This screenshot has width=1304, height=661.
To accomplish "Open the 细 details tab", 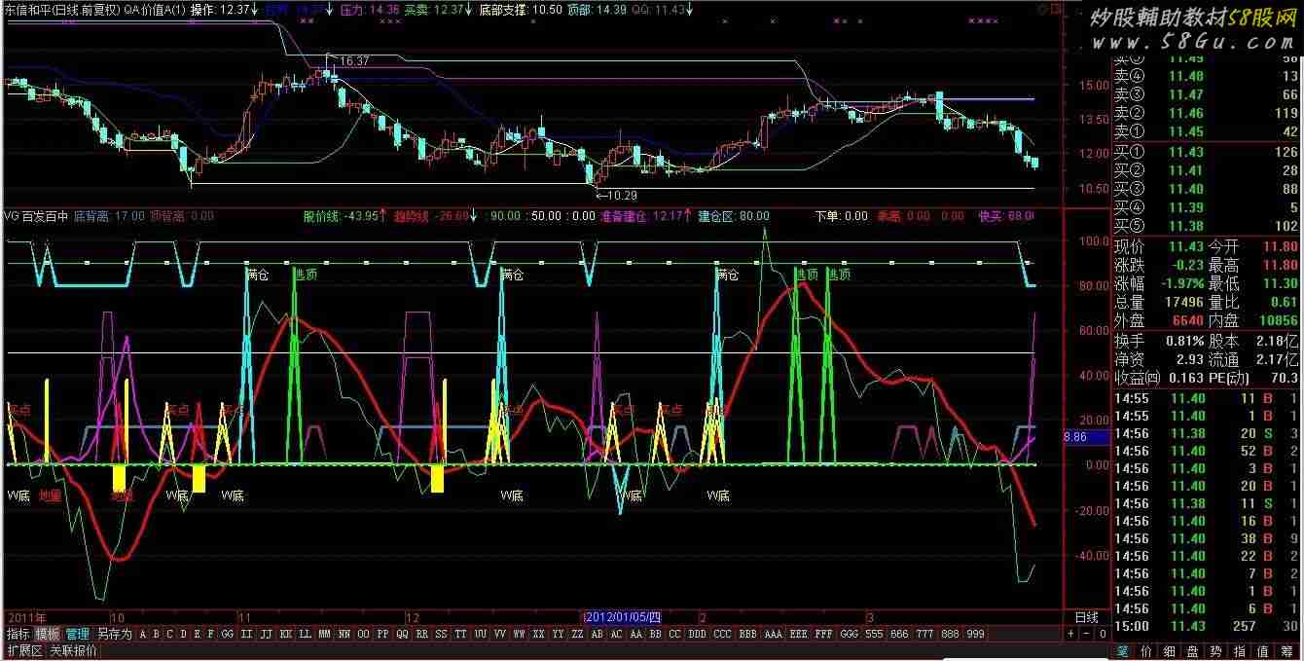I will [x=1170, y=651].
